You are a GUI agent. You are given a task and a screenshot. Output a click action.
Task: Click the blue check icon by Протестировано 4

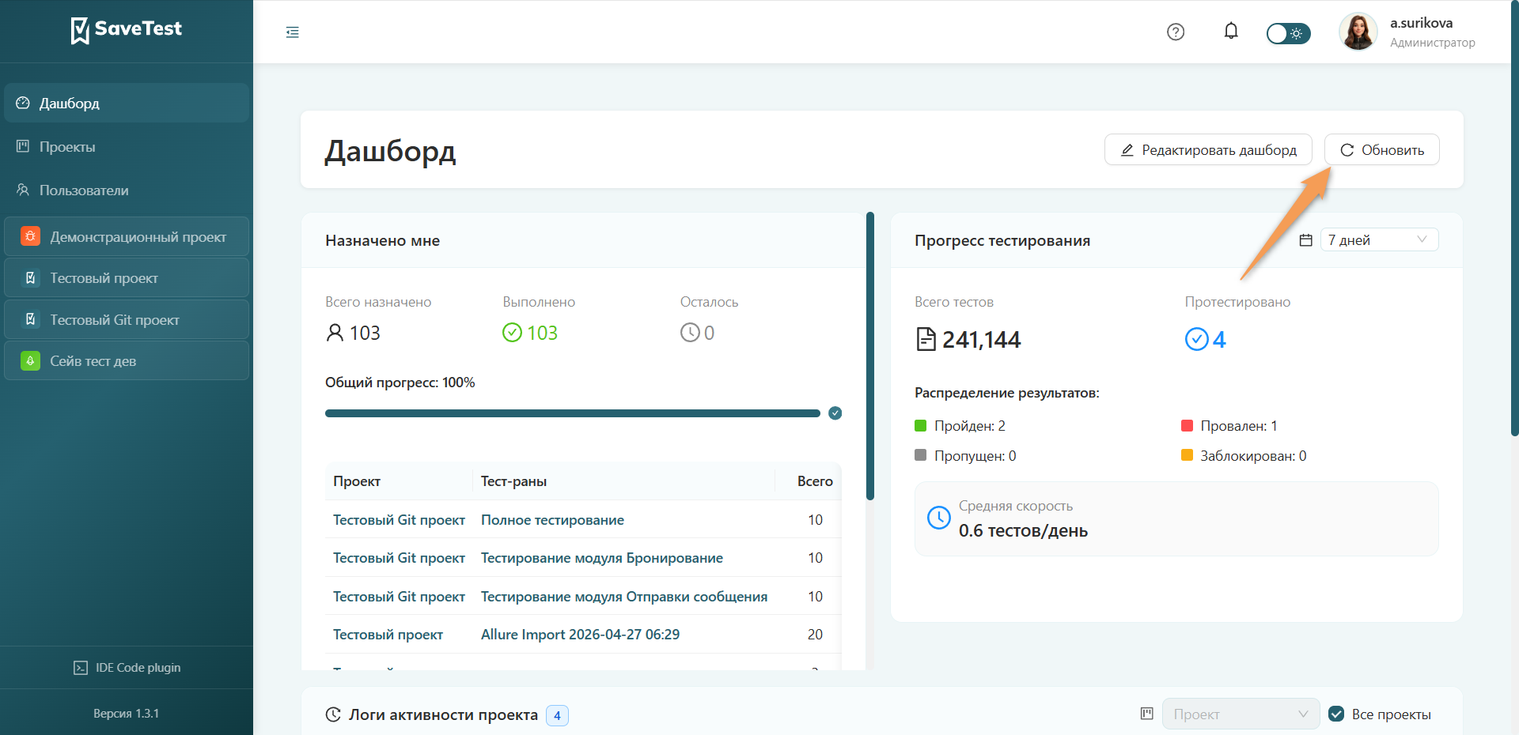(1196, 339)
